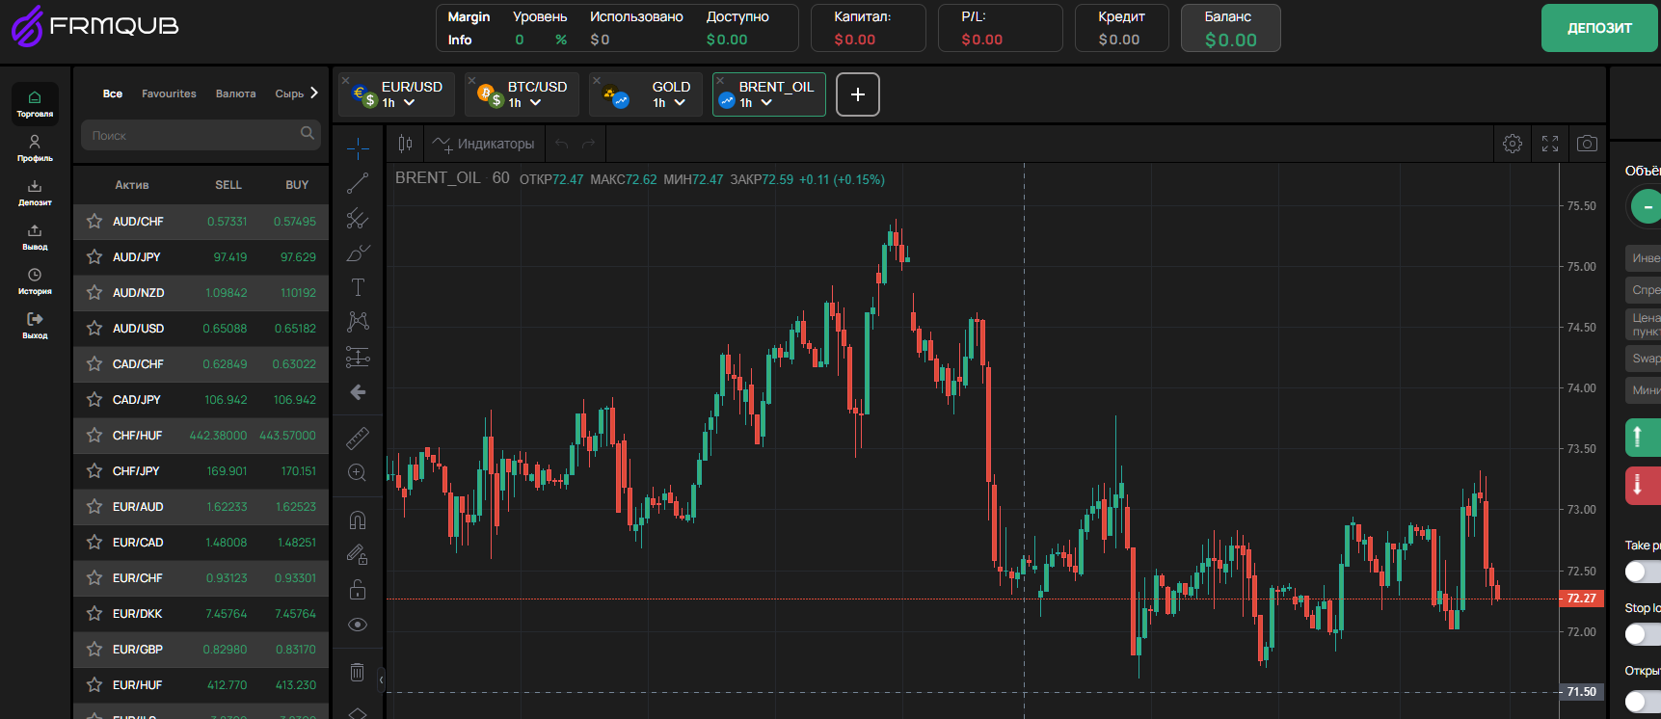Switch to the Favourites tab
The height and width of the screenshot is (719, 1661).
[169, 93]
